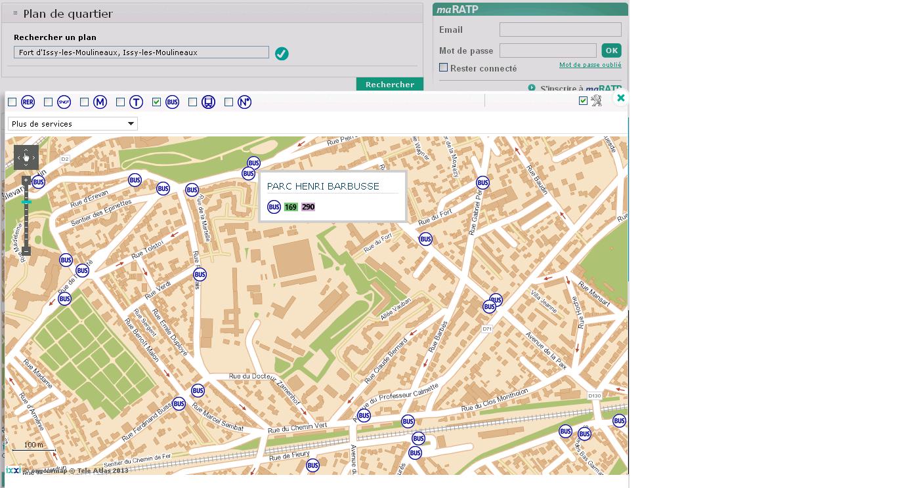Click the SNCF network icon
Image resolution: width=919 pixels, height=488 pixels.
64,102
